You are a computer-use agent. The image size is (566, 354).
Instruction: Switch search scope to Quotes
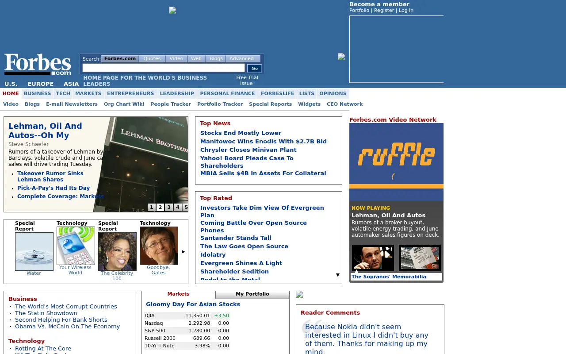click(152, 59)
